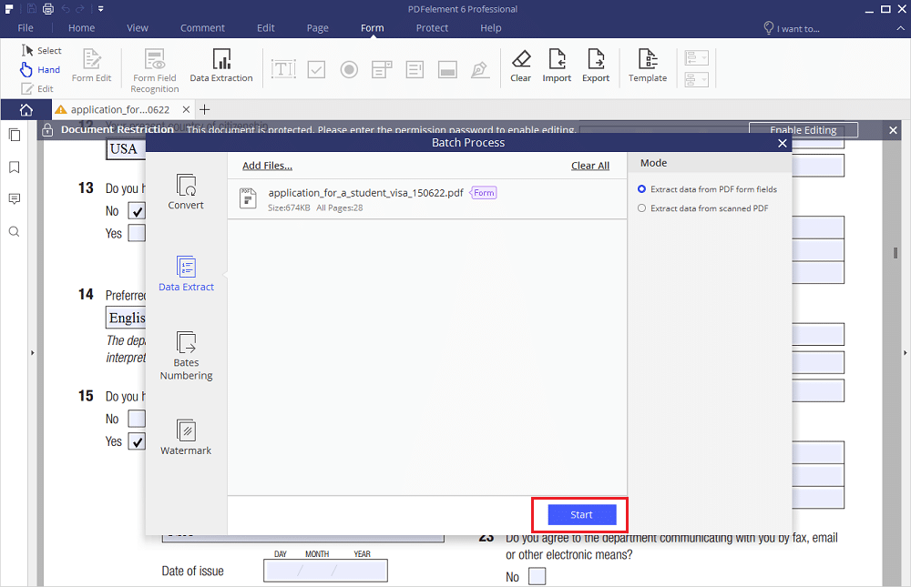Choose the Edit tool in toolbar

37,89
